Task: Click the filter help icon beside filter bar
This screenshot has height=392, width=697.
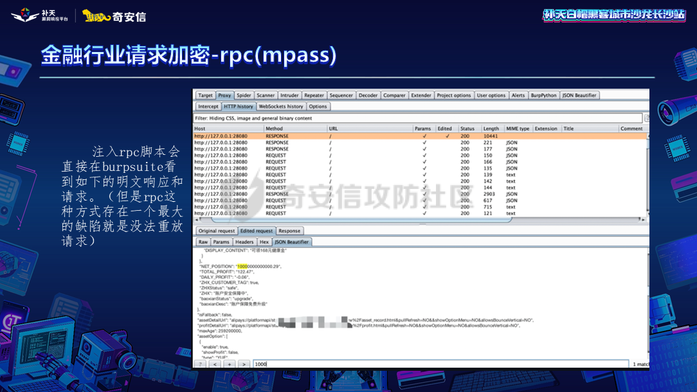Action: click(646, 118)
